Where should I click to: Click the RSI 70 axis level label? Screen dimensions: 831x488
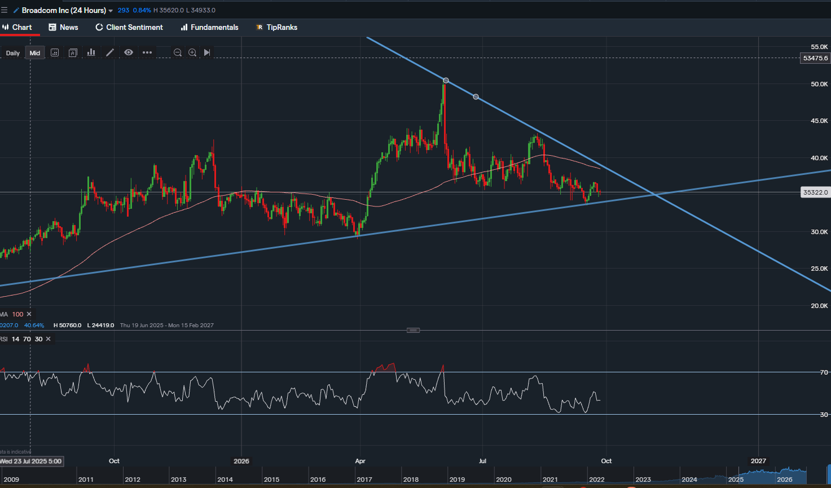(x=824, y=372)
